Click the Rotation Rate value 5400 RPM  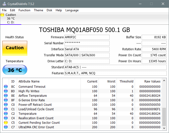154,49
